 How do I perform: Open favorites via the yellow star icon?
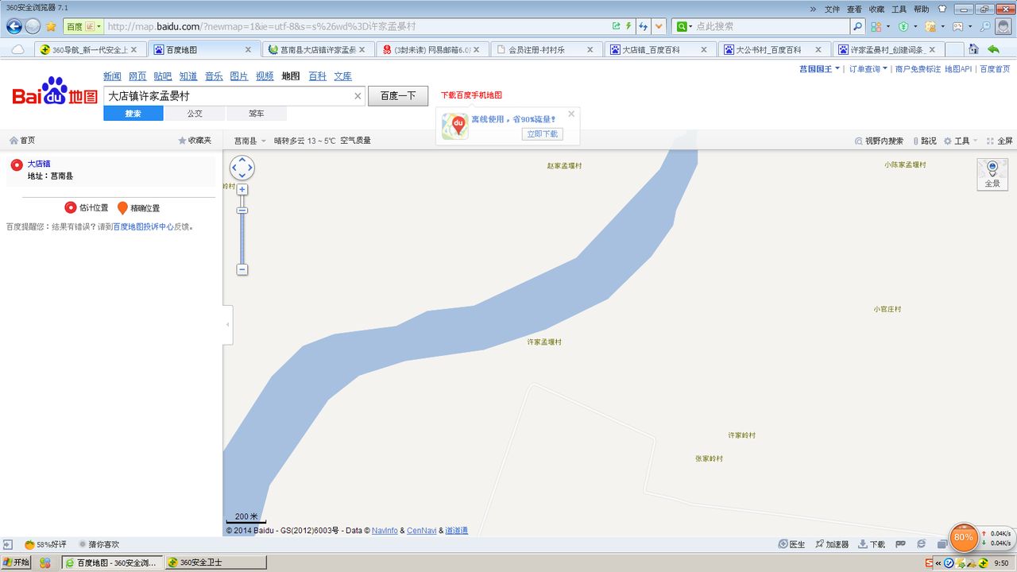point(51,26)
